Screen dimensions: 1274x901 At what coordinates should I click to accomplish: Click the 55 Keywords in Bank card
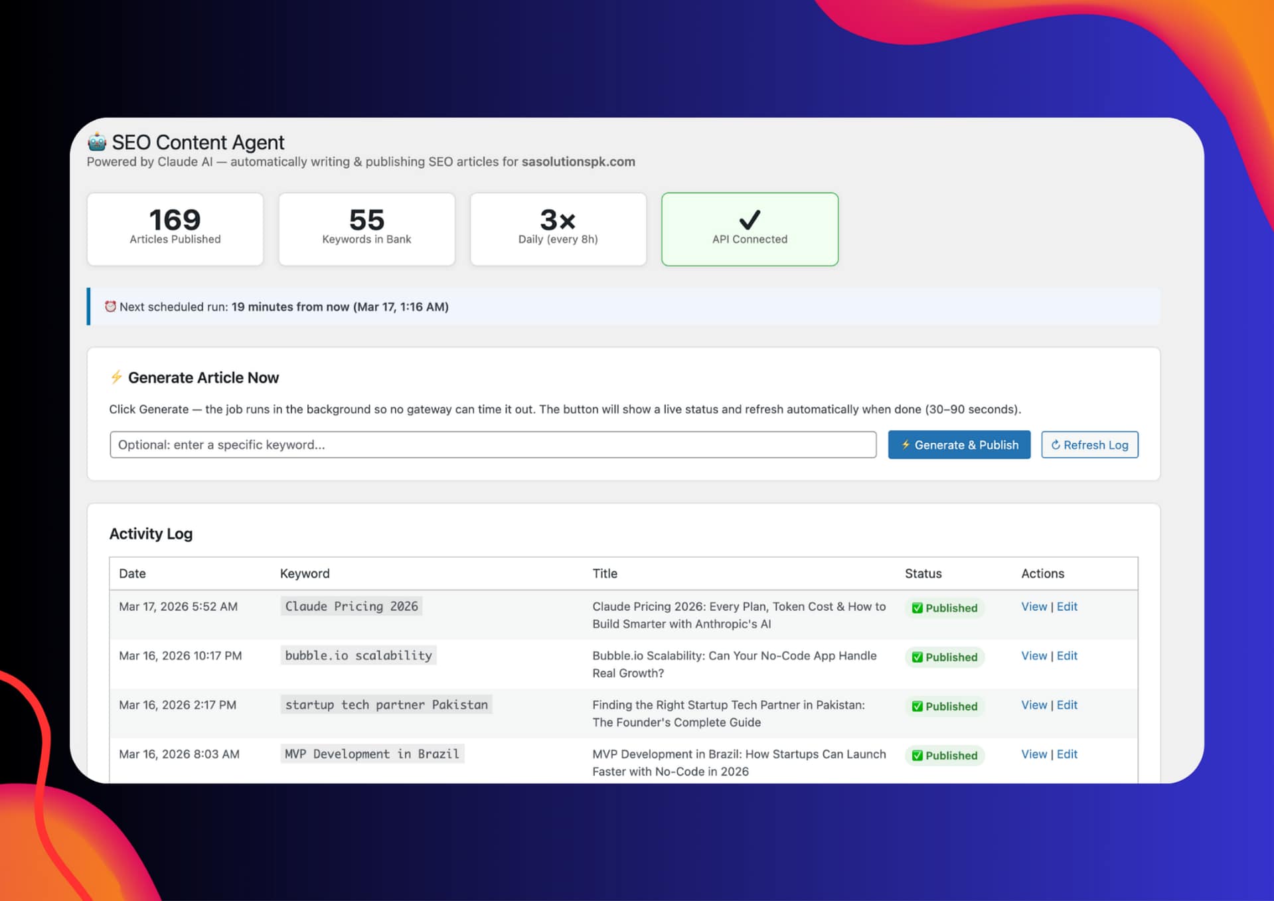pos(366,229)
